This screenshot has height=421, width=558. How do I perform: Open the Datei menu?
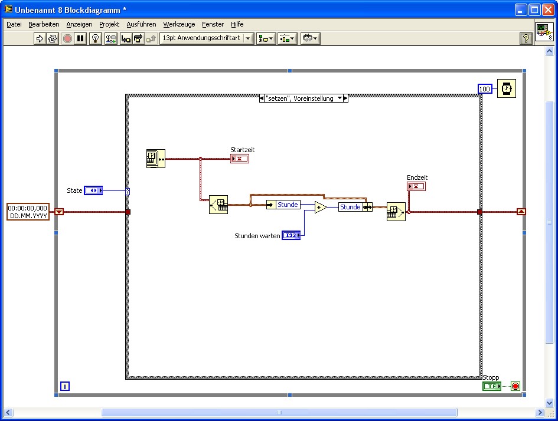click(14, 24)
